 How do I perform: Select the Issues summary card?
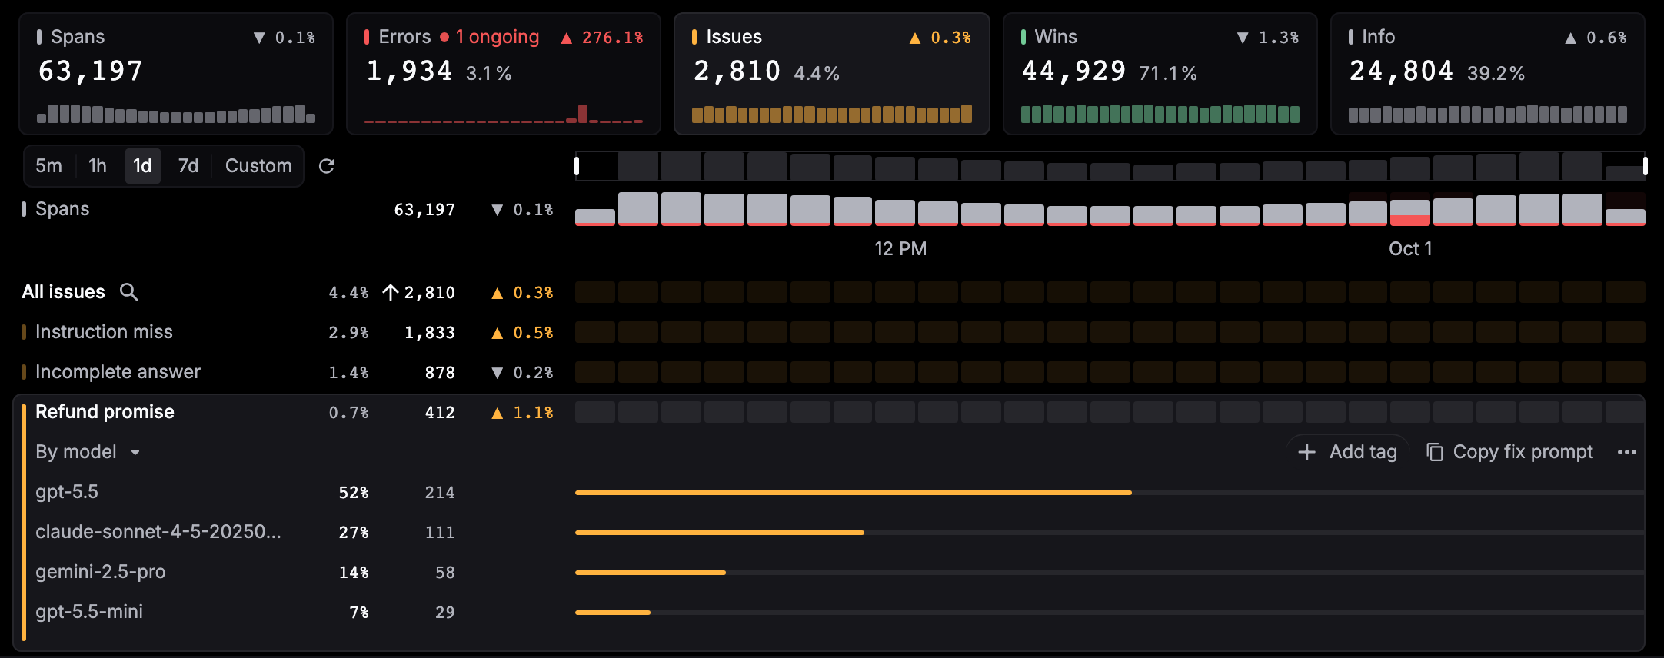tap(832, 74)
